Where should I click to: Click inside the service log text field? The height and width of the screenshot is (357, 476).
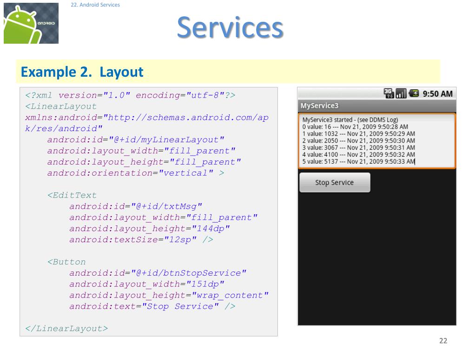click(x=377, y=140)
